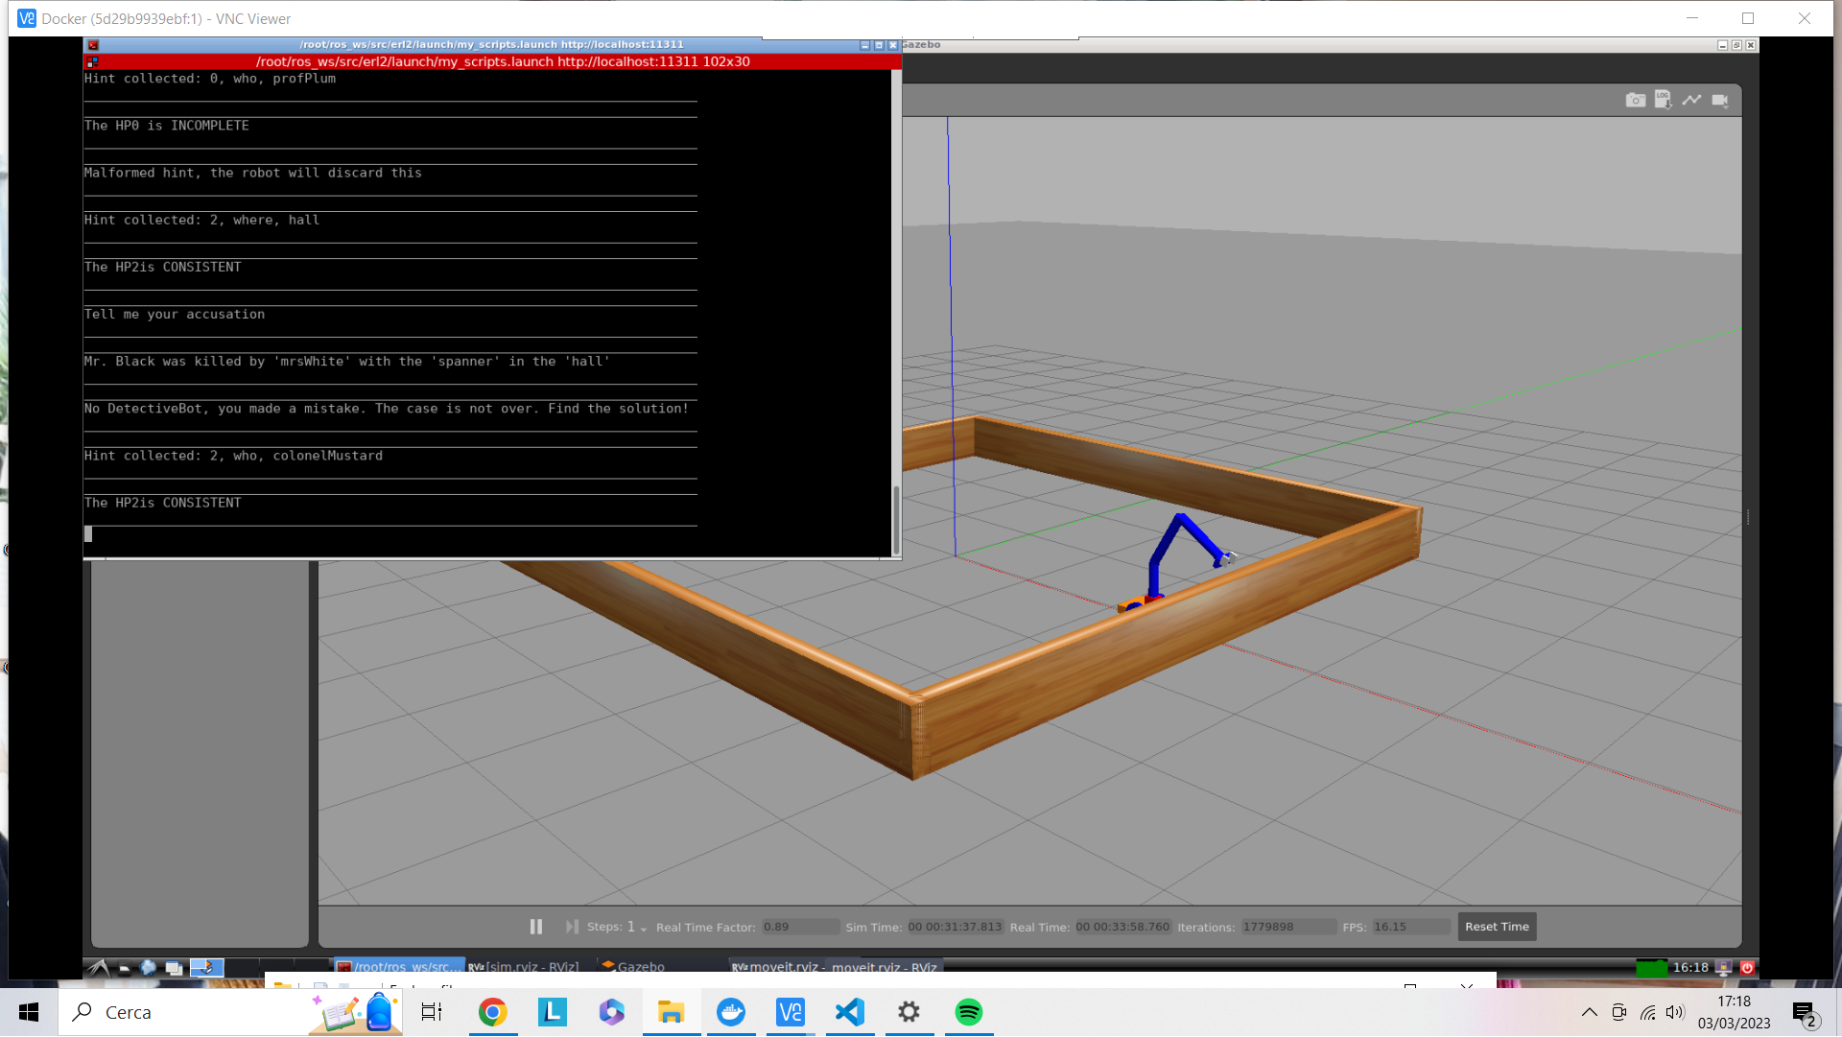Screen dimensions: 1842x1037
Task: Launch Google Chrome from taskbar
Action: click(492, 1012)
